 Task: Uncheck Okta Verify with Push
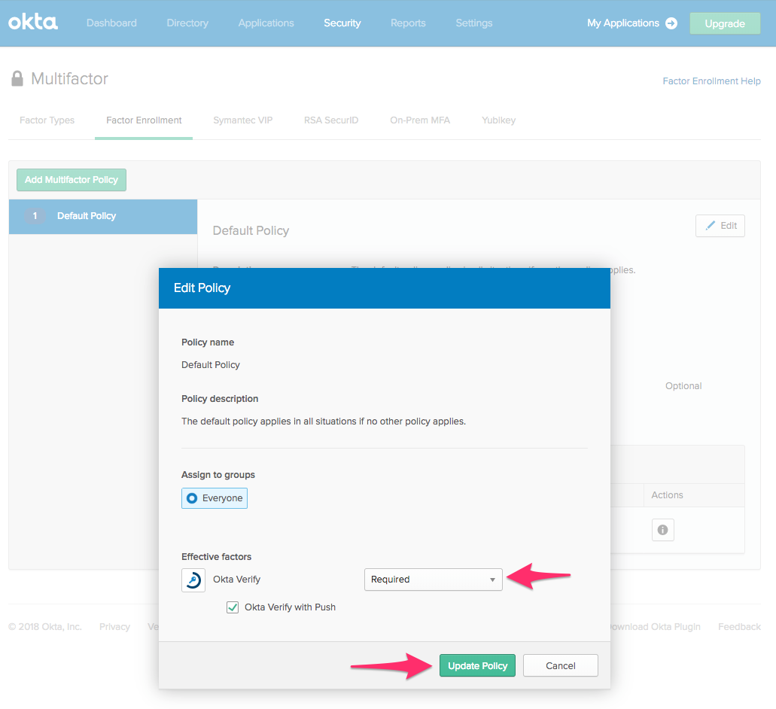tap(233, 607)
